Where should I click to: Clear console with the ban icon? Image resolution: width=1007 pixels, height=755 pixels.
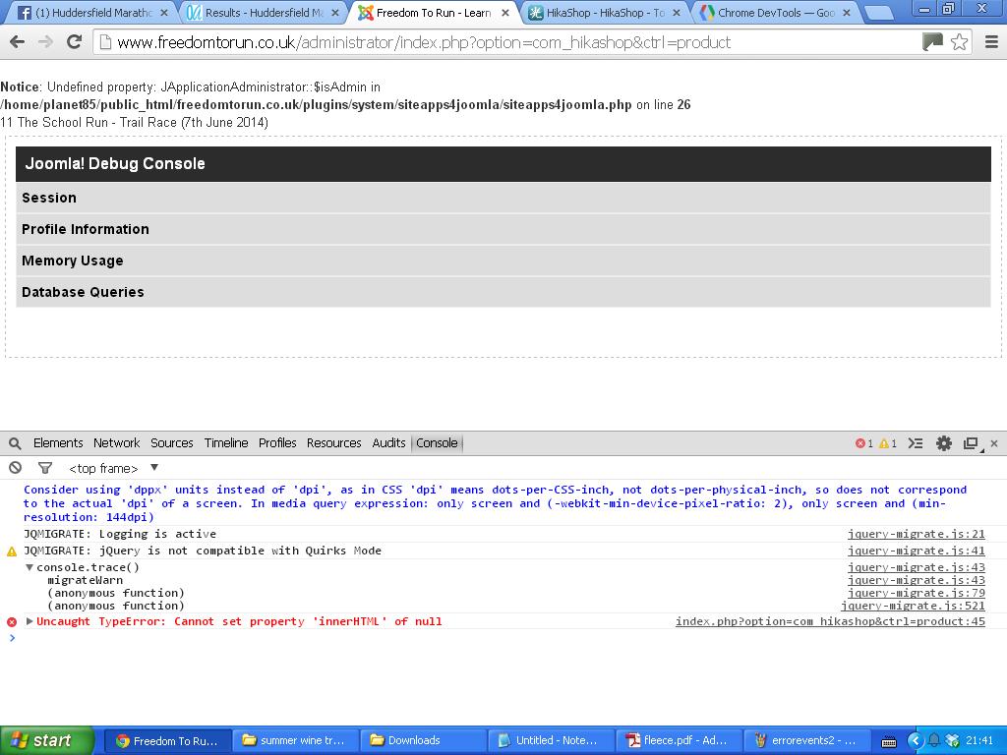[16, 468]
